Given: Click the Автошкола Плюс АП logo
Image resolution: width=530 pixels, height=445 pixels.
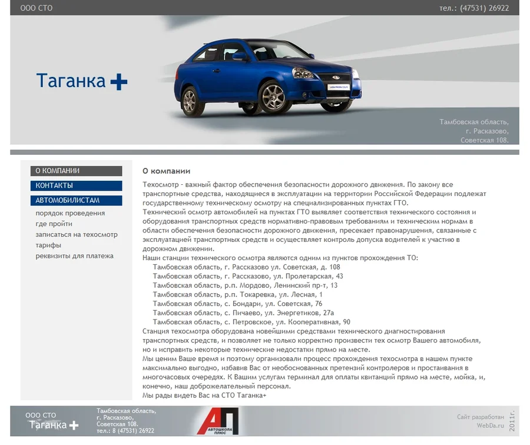Looking at the screenshot, I should tap(218, 421).
